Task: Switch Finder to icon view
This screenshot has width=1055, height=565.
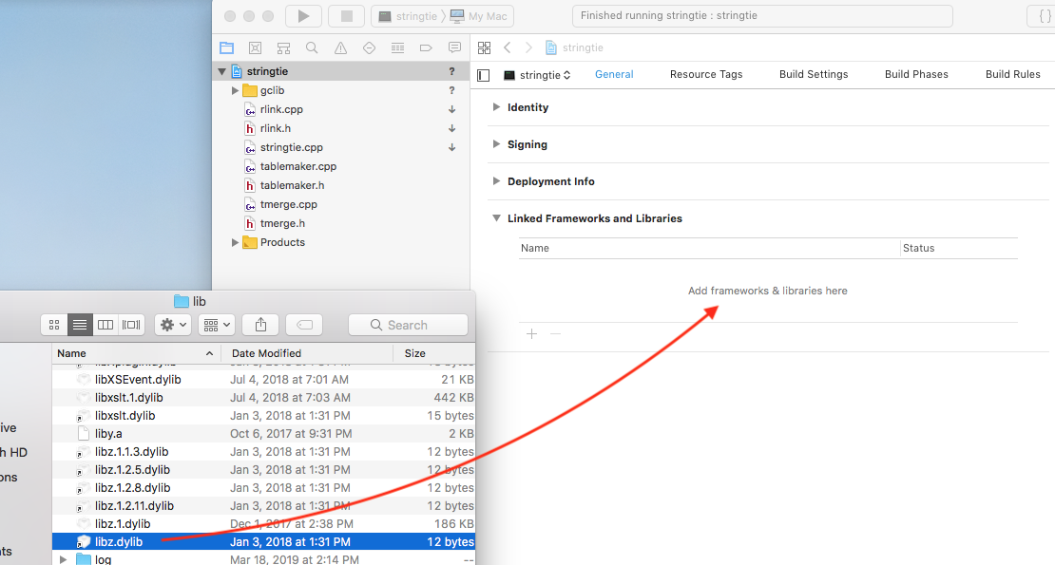Action: tap(55, 325)
